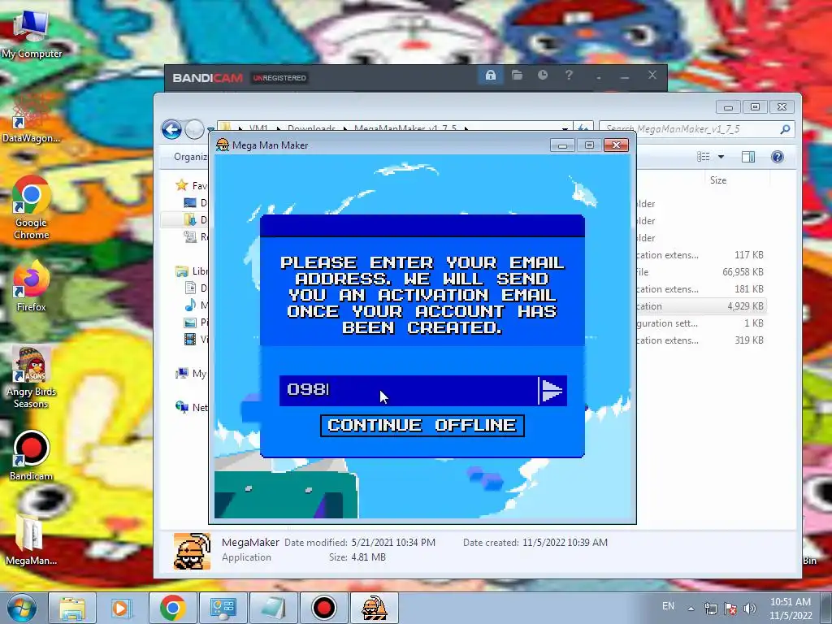Open the Windows Start button
The image size is (832, 624).
(21, 608)
